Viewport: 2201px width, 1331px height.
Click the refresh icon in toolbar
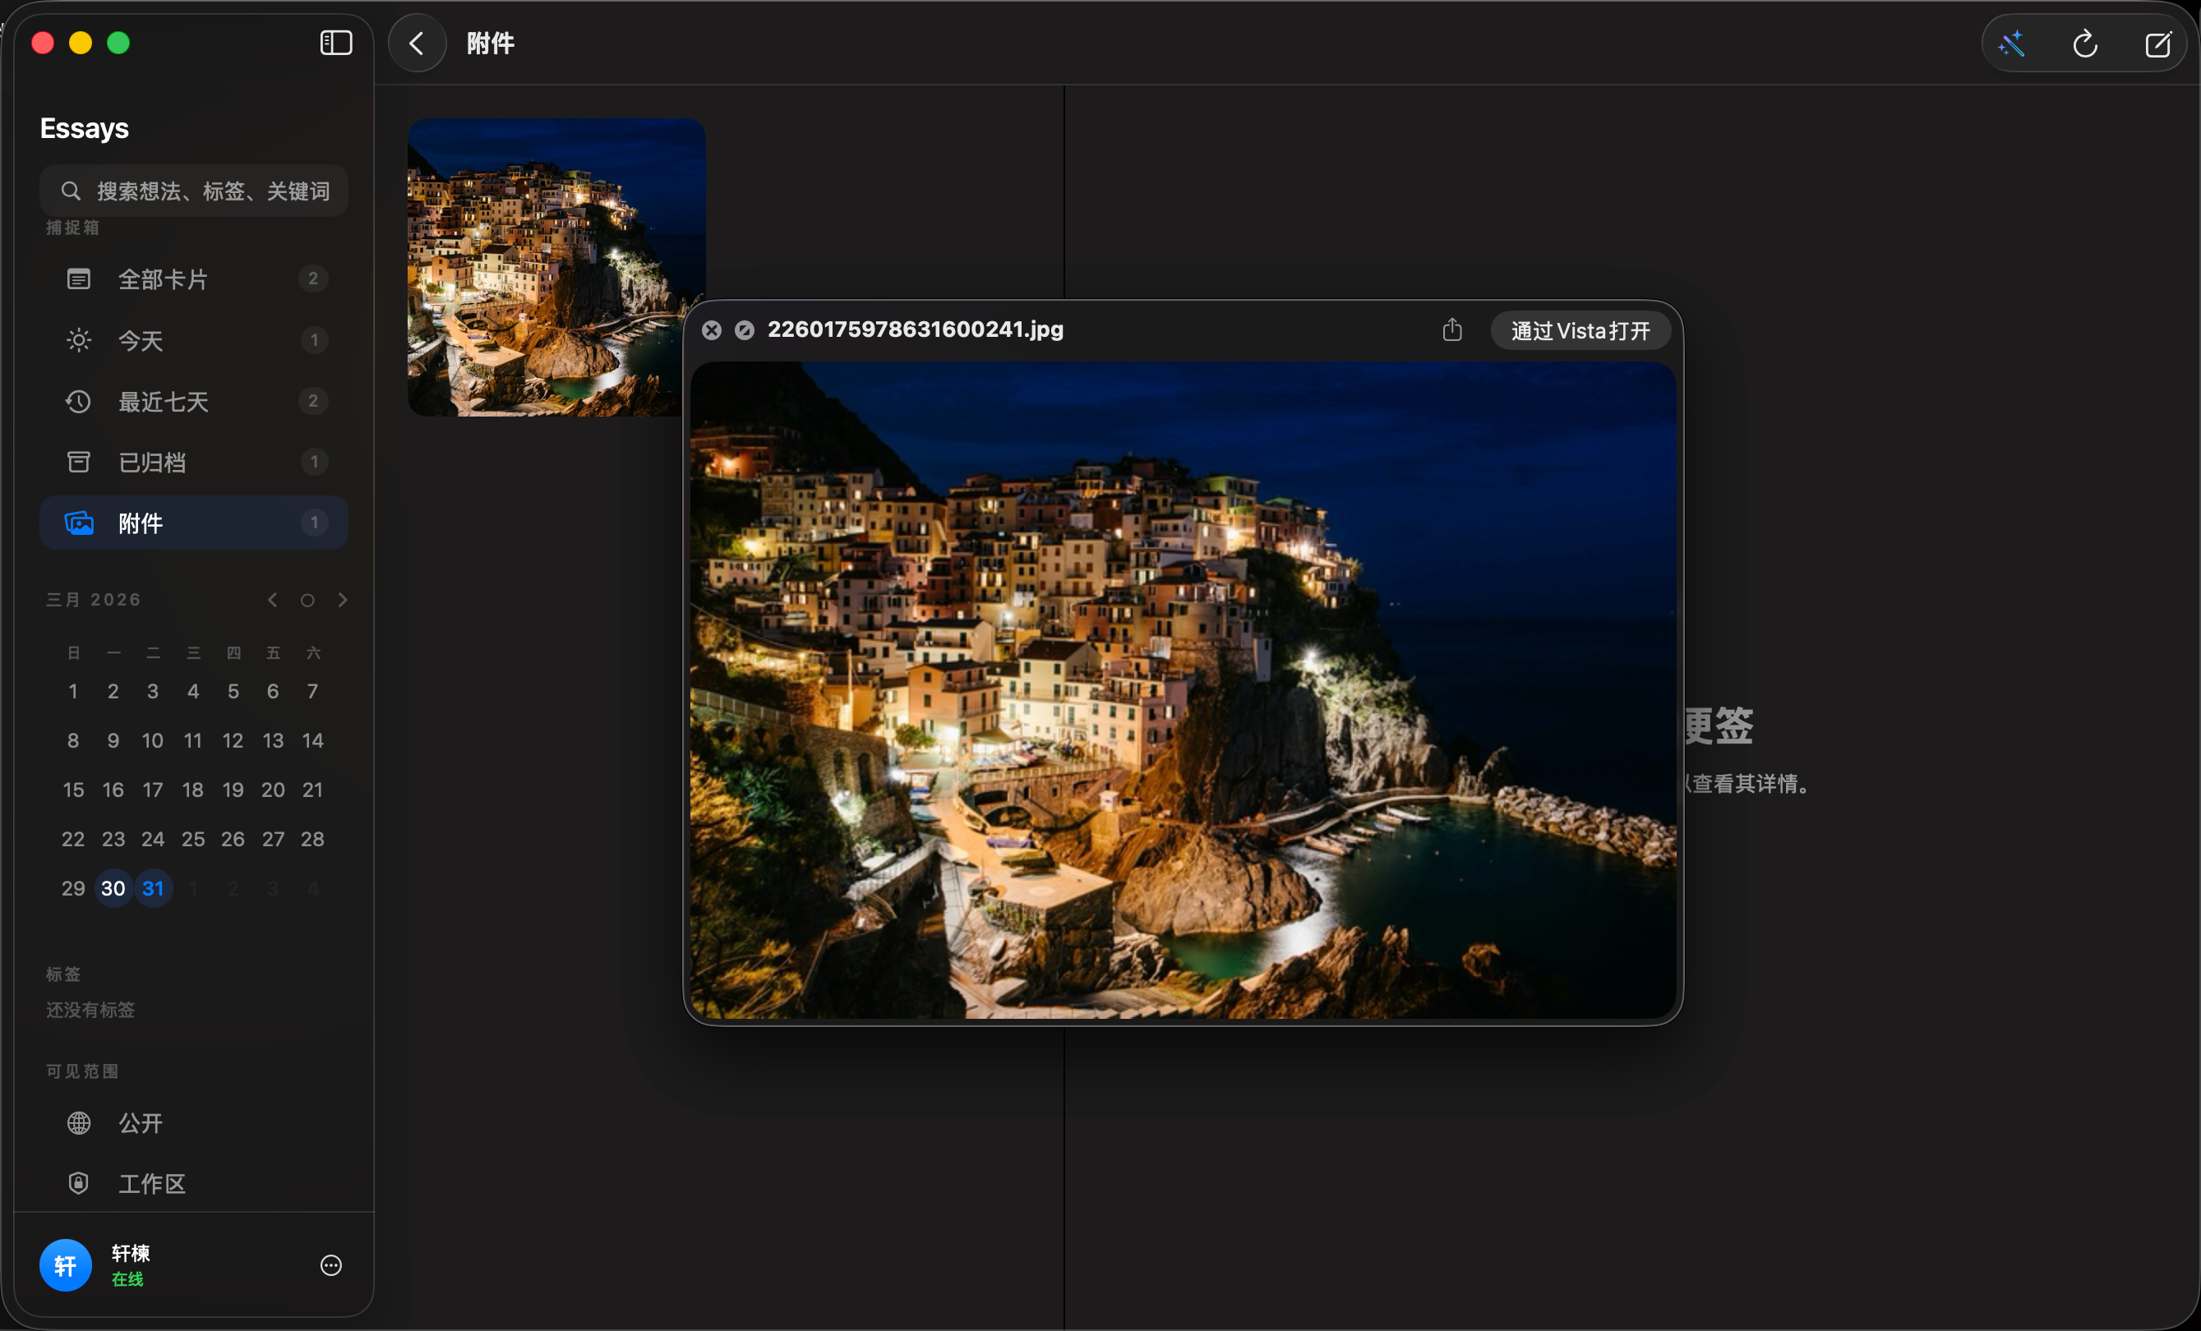tap(2085, 44)
